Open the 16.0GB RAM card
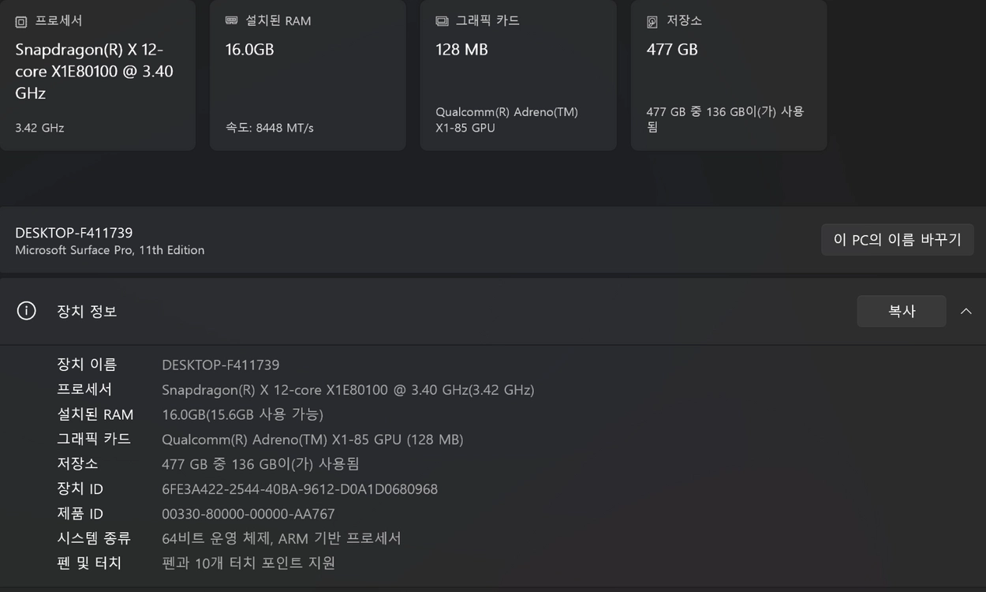986x592 pixels. (x=308, y=75)
